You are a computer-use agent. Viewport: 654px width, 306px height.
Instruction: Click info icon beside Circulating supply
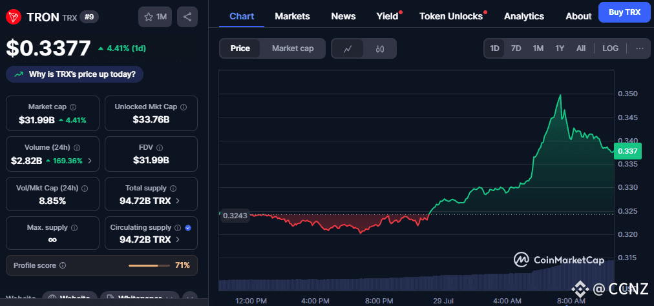(x=178, y=228)
